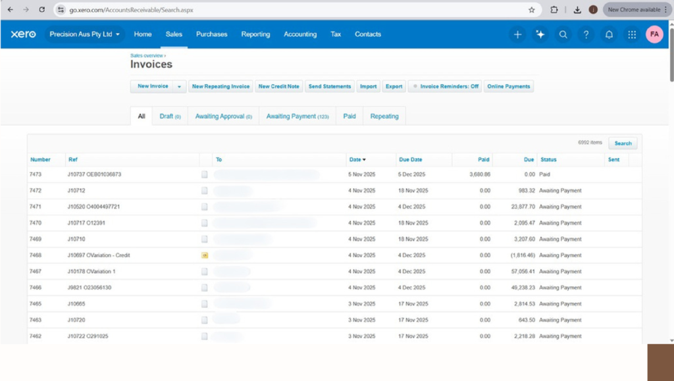
Task: Open the notifications bell icon
Action: click(x=609, y=35)
